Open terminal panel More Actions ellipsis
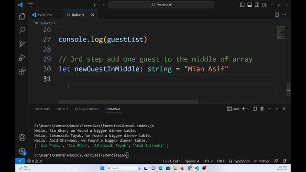306x172 pixels. point(269,109)
